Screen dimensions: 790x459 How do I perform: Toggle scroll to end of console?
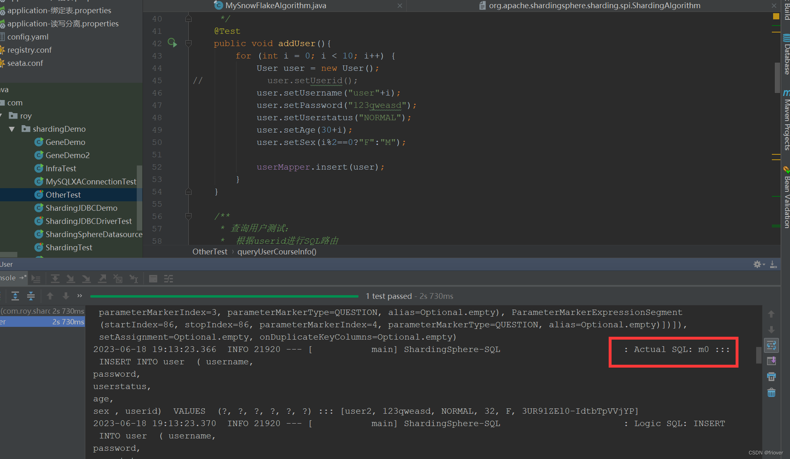click(x=771, y=361)
